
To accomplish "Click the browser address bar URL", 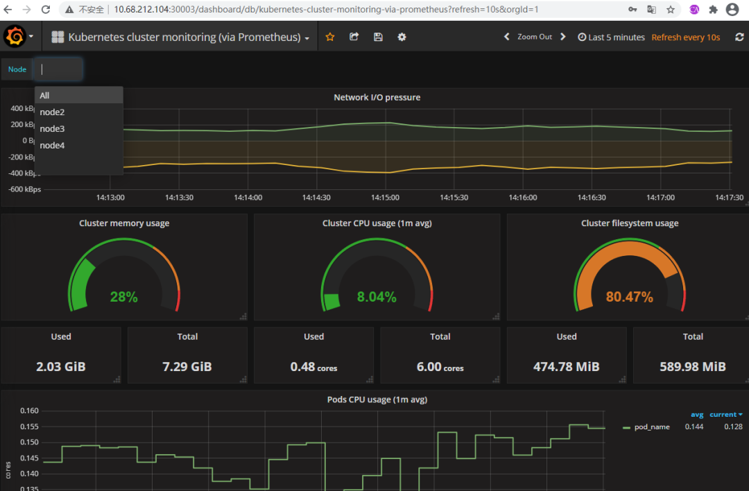I will (326, 9).
